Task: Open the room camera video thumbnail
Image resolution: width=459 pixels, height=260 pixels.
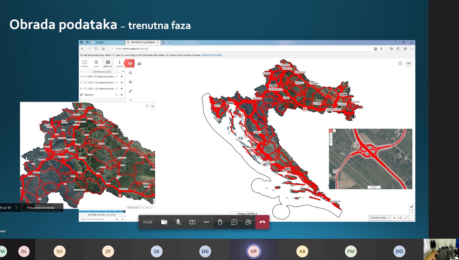Action: 441,249
